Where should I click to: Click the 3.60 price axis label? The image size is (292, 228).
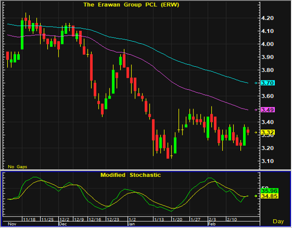click(267, 96)
